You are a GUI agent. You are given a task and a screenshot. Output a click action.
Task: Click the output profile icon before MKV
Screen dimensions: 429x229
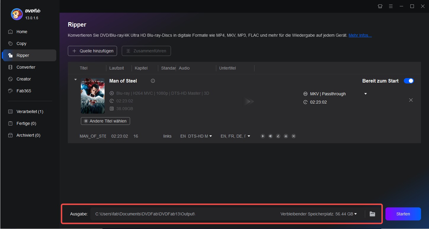[x=305, y=94]
